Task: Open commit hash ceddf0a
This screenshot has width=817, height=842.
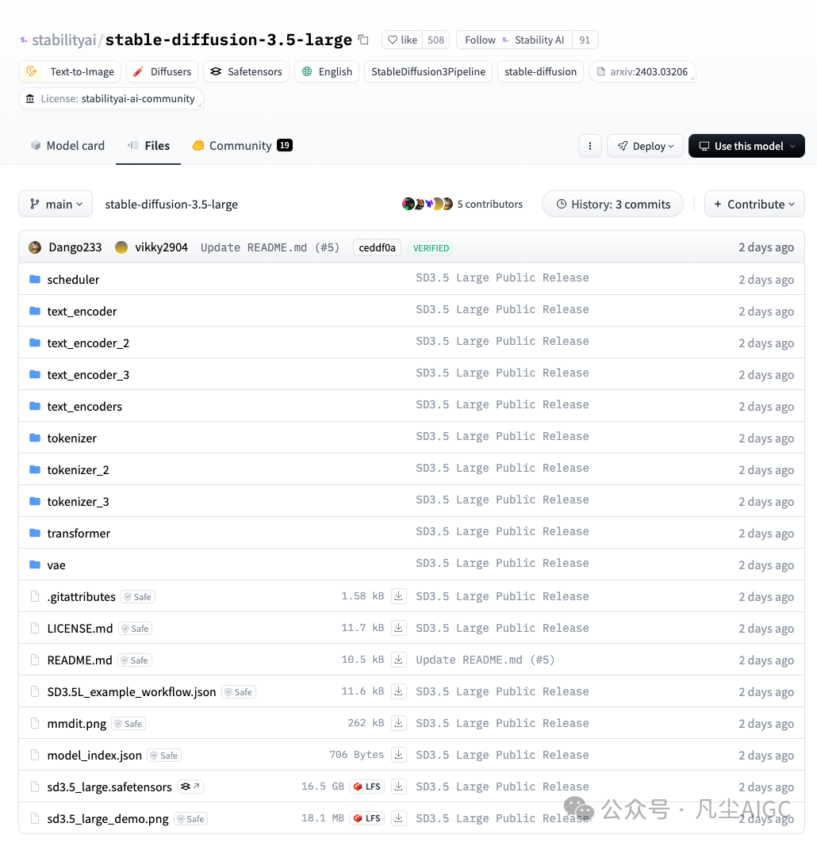Action: [x=377, y=247]
